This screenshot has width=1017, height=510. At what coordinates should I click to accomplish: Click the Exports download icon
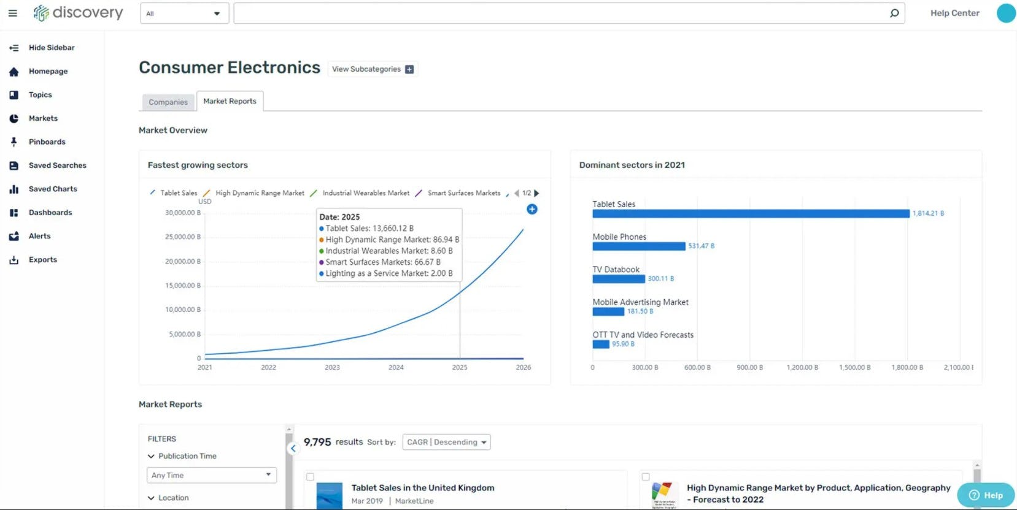pos(14,260)
